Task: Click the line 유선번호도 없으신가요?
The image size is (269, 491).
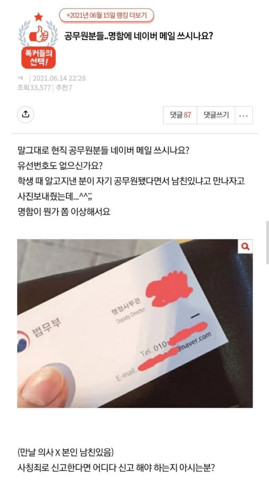Action: click(x=60, y=166)
